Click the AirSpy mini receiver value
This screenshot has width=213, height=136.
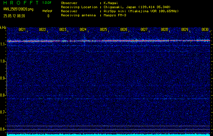pos(141,11)
